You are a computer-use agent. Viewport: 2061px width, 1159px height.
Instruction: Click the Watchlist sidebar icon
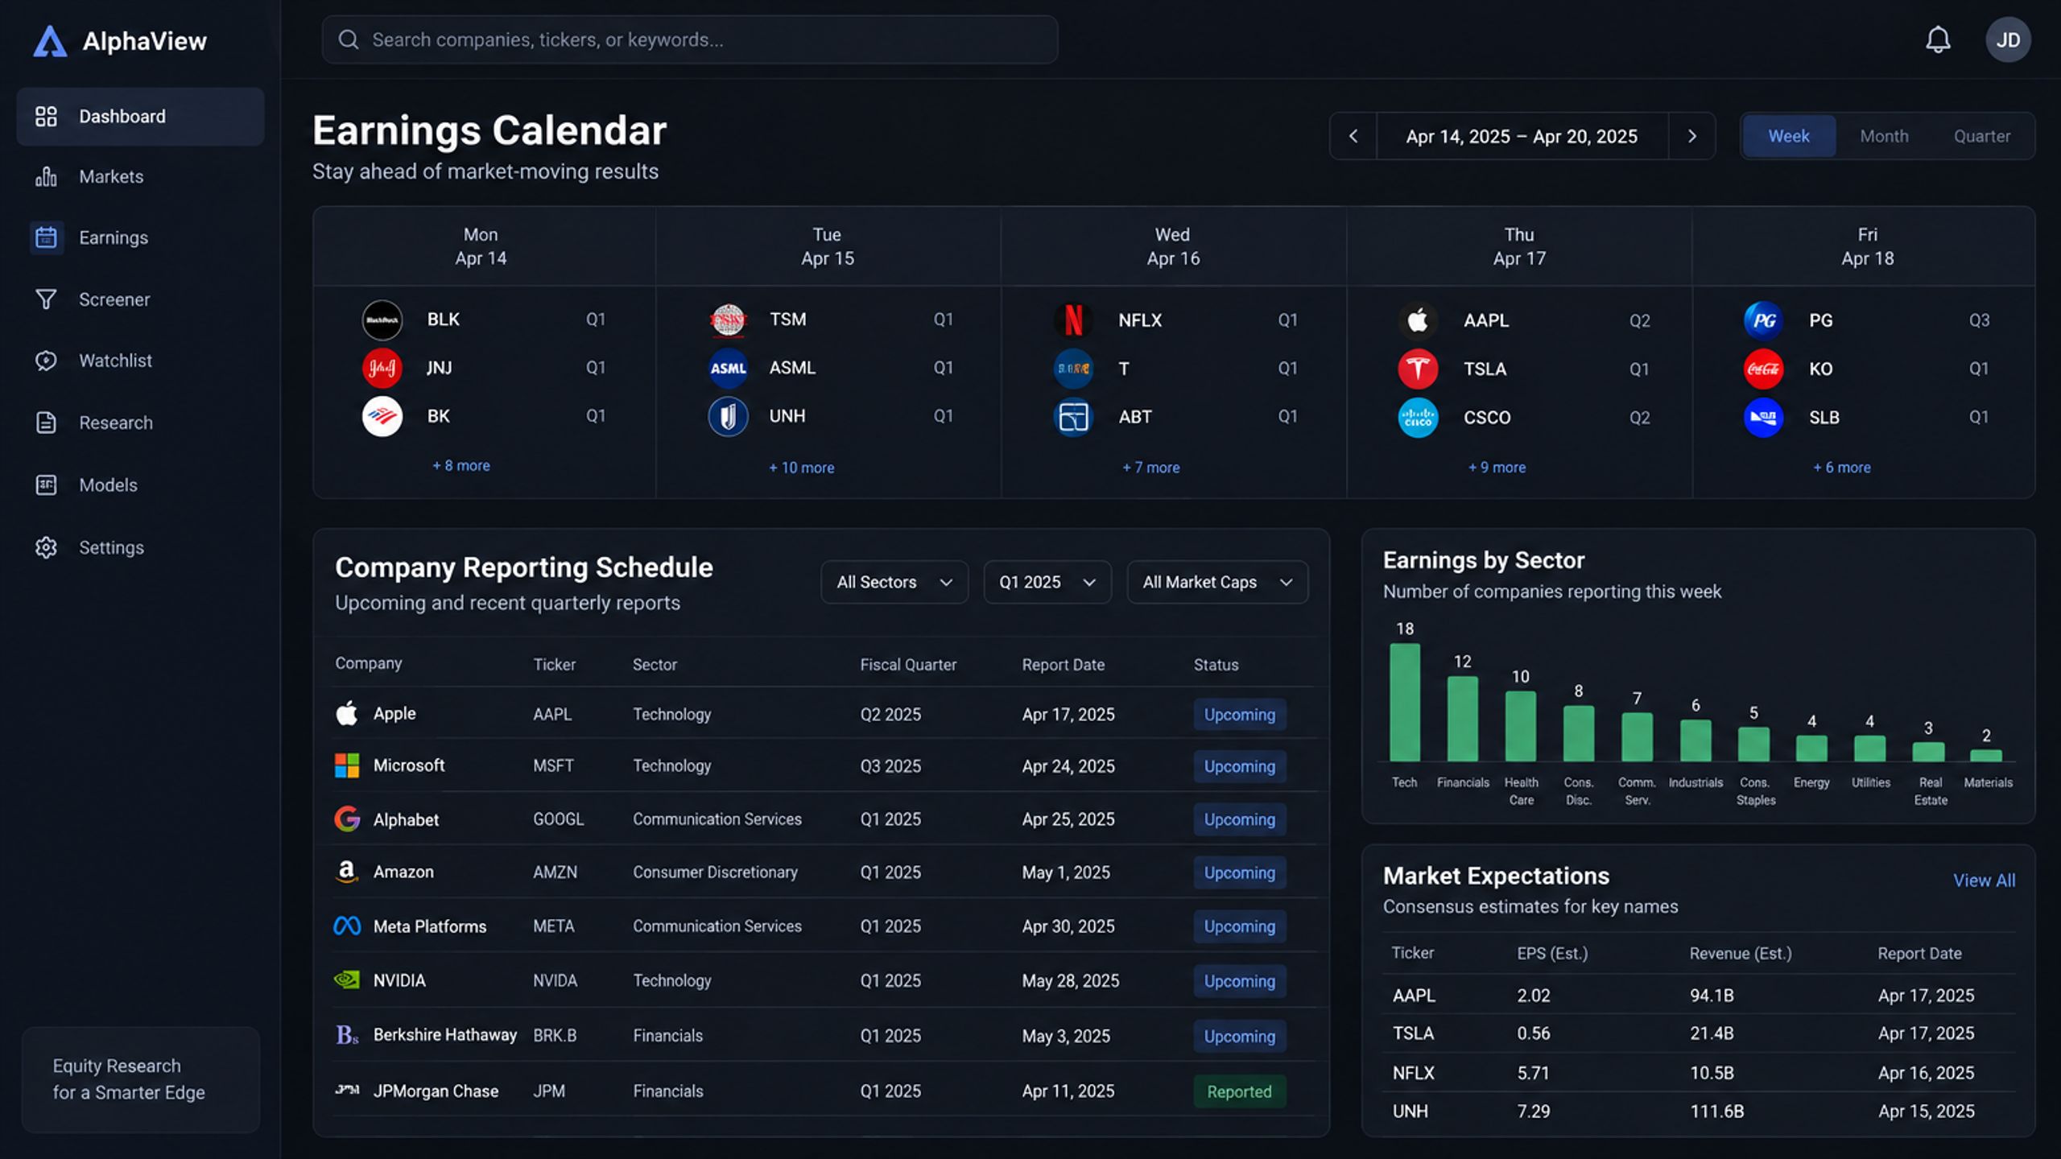click(x=46, y=361)
